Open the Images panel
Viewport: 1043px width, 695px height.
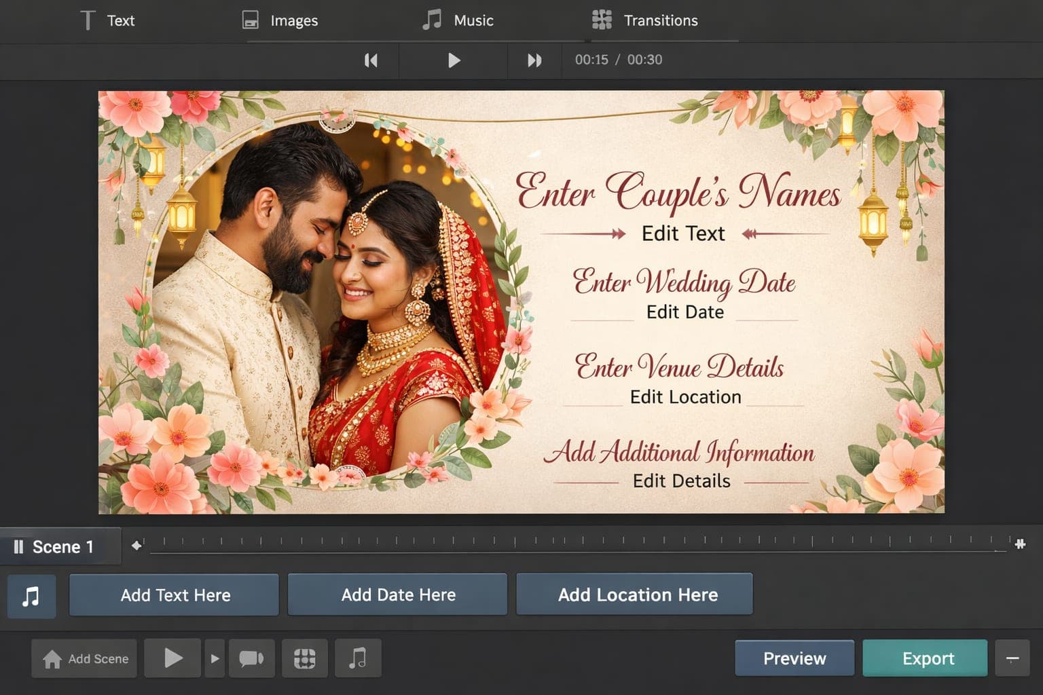(280, 20)
